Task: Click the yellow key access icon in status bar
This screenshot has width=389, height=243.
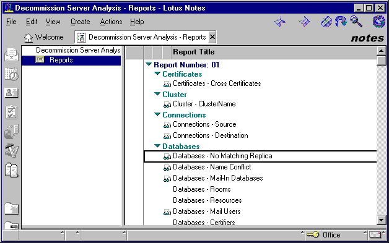Action: pos(313,234)
